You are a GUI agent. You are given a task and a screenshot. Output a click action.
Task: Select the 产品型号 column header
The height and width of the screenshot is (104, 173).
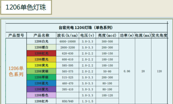click(x=16, y=35)
